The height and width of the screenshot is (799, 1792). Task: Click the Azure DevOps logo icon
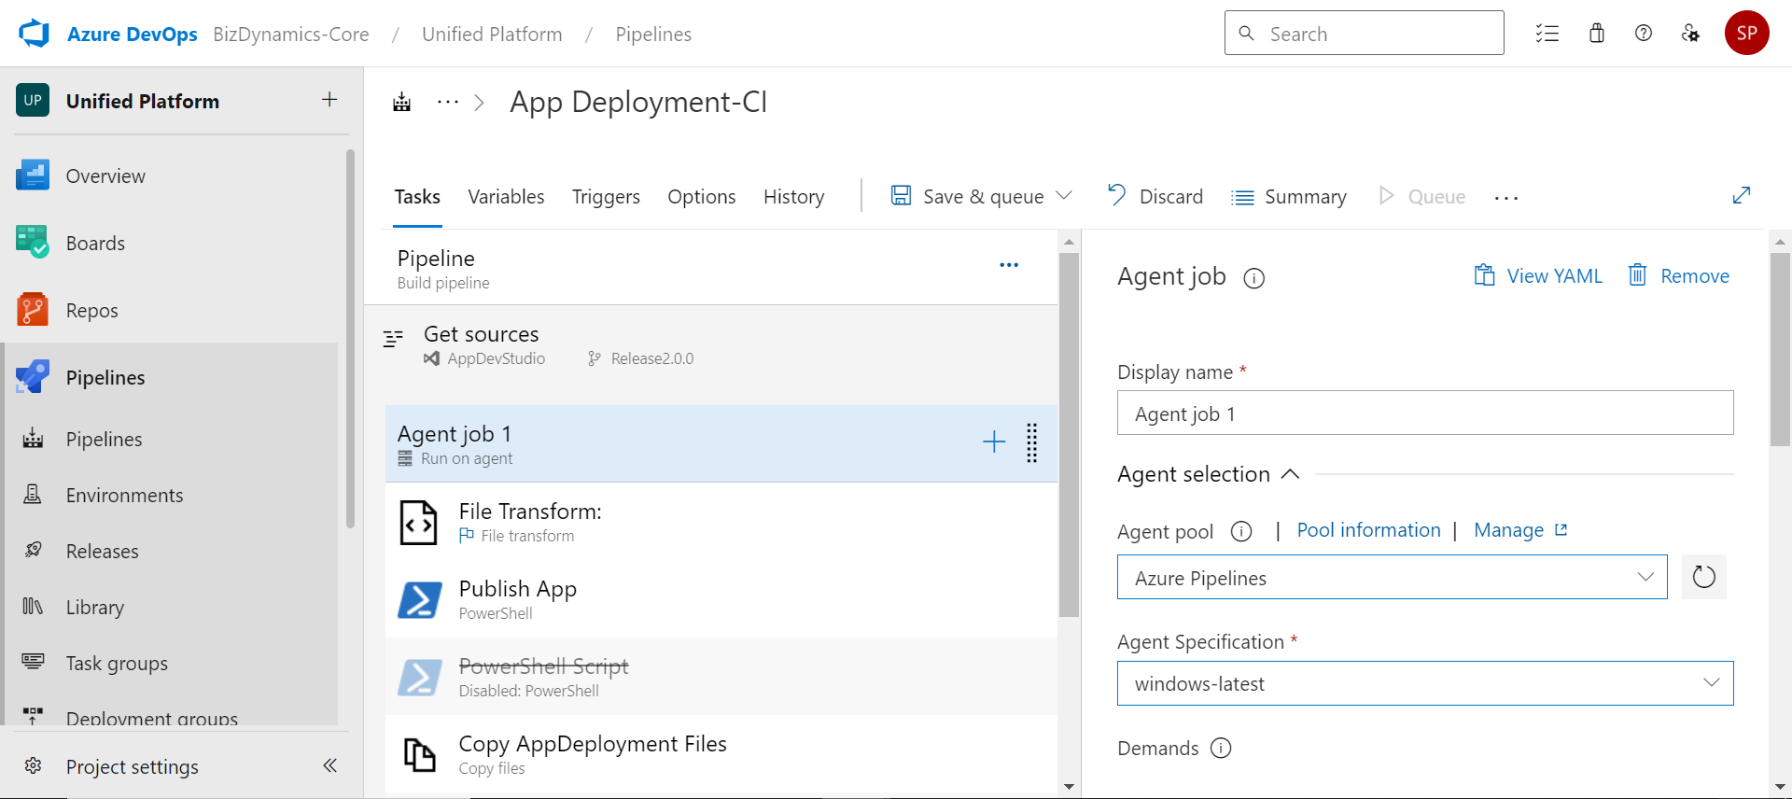click(34, 34)
